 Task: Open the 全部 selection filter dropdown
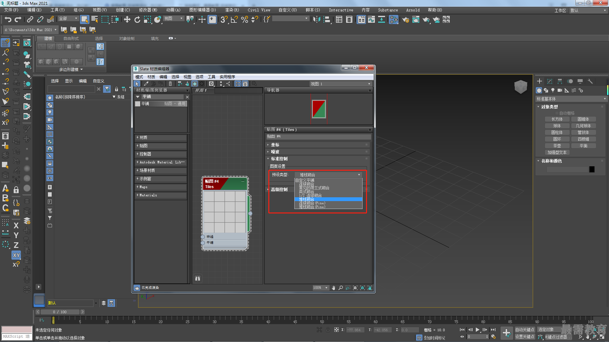click(x=68, y=19)
